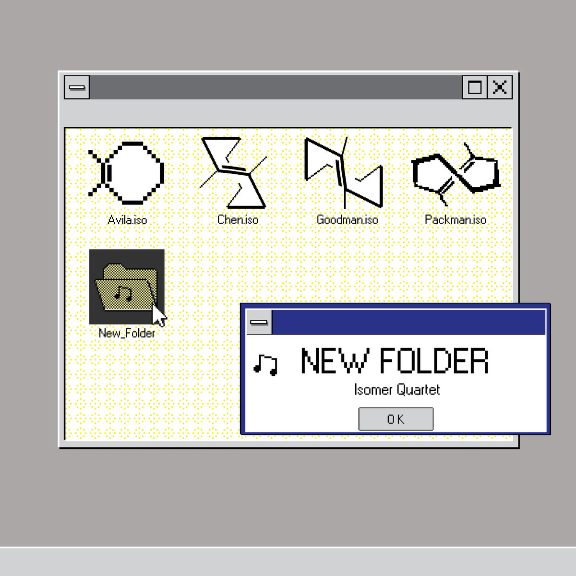Click the NEW FOLDER heading text
Image resolution: width=576 pixels, height=576 pixels.
tap(395, 361)
